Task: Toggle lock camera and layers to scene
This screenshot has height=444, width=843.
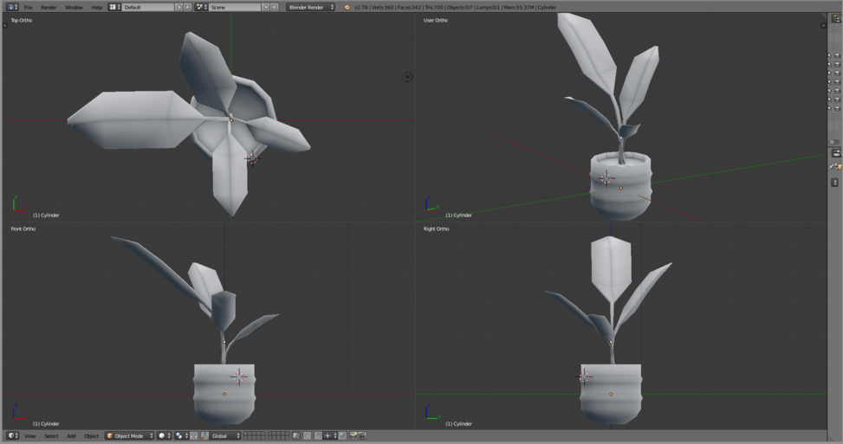Action: pos(296,435)
